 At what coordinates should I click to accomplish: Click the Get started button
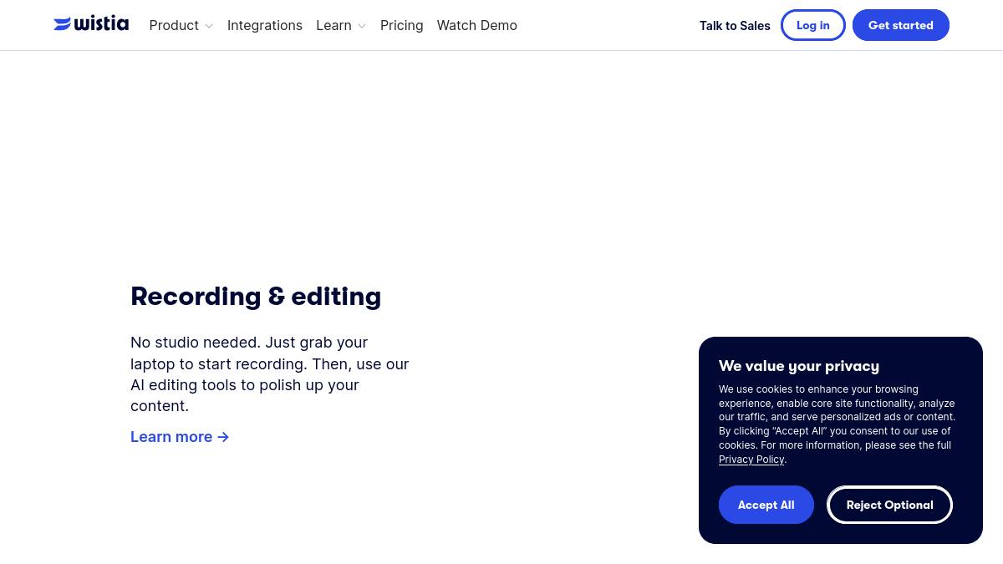[x=901, y=25]
